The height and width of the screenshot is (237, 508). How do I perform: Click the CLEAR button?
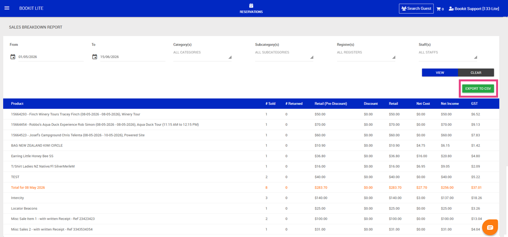click(x=476, y=73)
